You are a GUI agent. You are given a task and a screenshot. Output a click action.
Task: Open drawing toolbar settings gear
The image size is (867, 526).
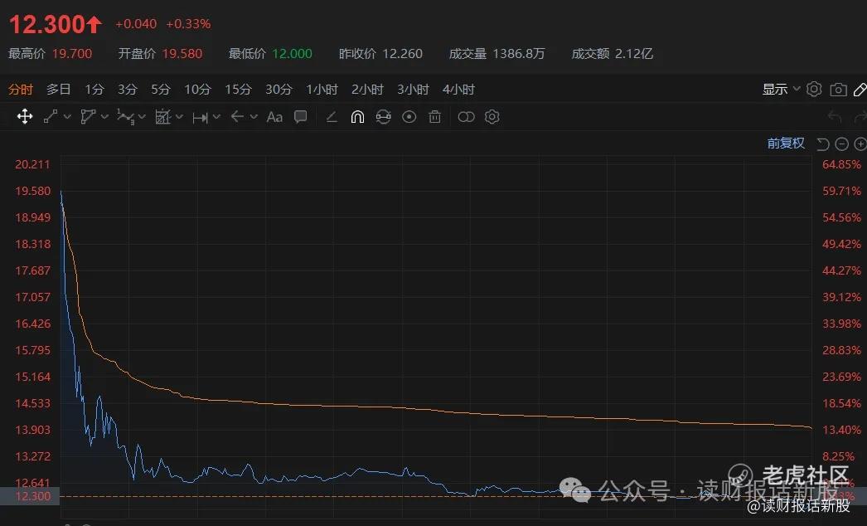pos(492,117)
